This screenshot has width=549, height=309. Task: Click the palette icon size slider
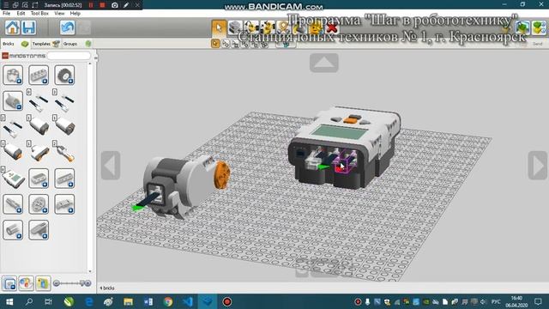click(72, 283)
